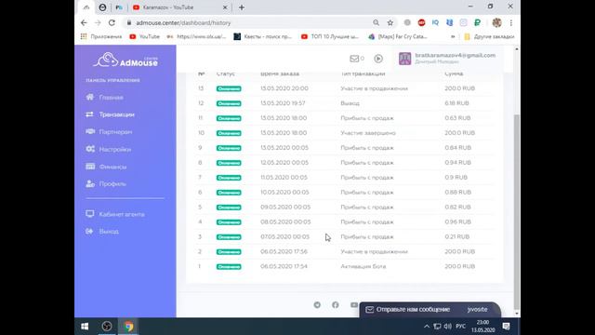Click the monitor icon beside Кабинет агента

90,214
